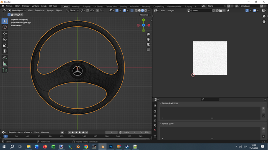Open vertex group specials down arrow
This screenshot has width=268, height=150.
(263, 116)
